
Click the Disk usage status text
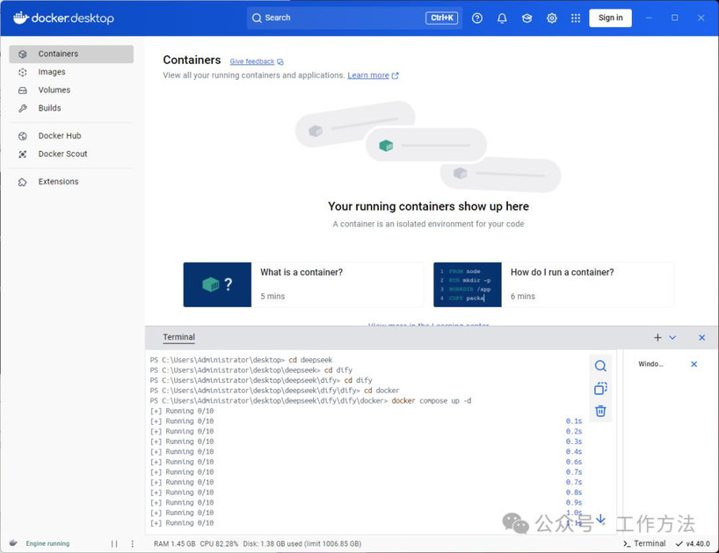tap(302, 544)
